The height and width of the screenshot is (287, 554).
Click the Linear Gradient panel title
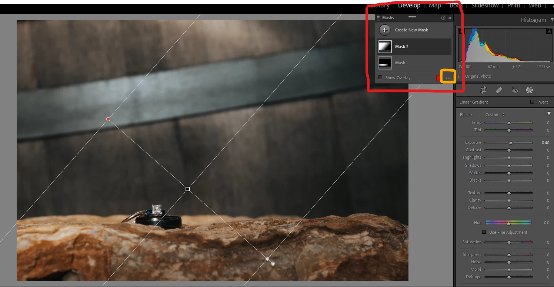click(474, 102)
